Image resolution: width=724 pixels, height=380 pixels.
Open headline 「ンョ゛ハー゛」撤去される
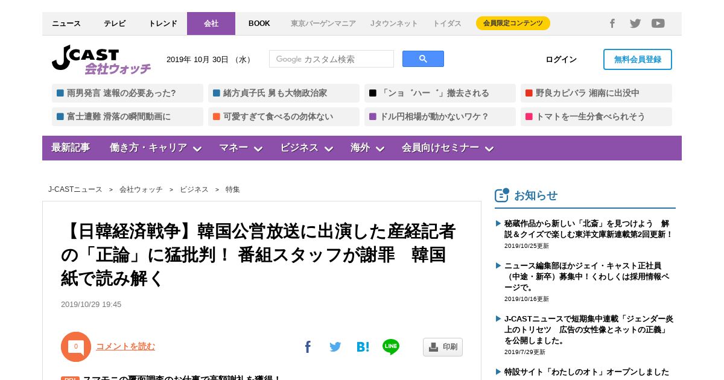440,93
